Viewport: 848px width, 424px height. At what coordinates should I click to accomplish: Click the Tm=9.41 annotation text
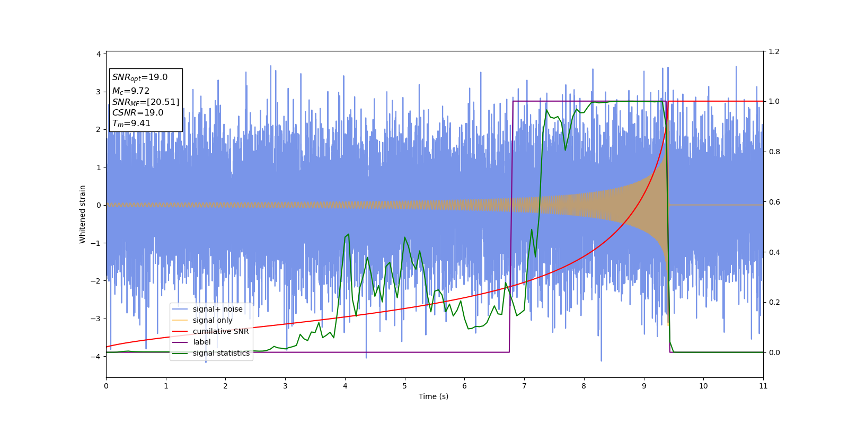(x=131, y=123)
